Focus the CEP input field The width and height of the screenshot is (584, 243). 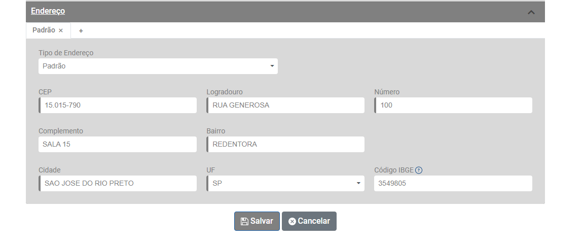pyautogui.click(x=118, y=106)
